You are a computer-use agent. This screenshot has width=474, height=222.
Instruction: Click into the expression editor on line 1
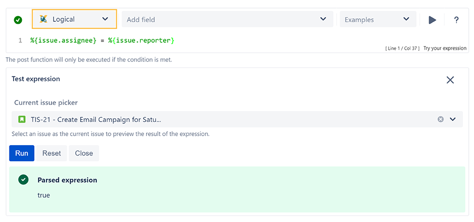102,40
